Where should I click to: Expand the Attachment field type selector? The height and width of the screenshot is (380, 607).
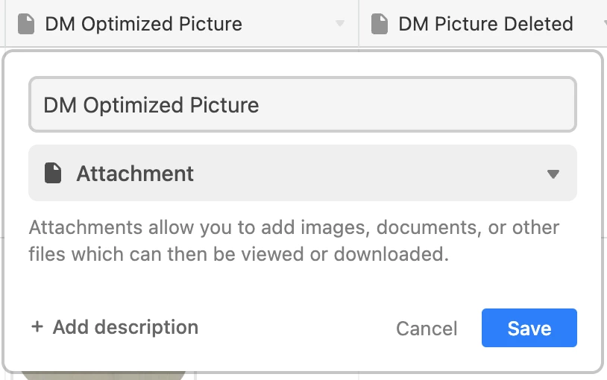point(302,174)
